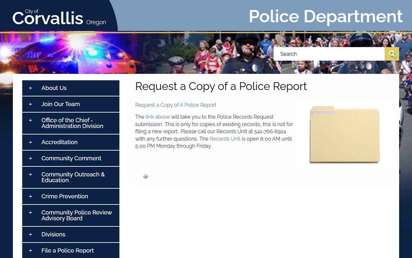
Task: Click the page heading Request a Copy of a Police Report
Action: 221,86
